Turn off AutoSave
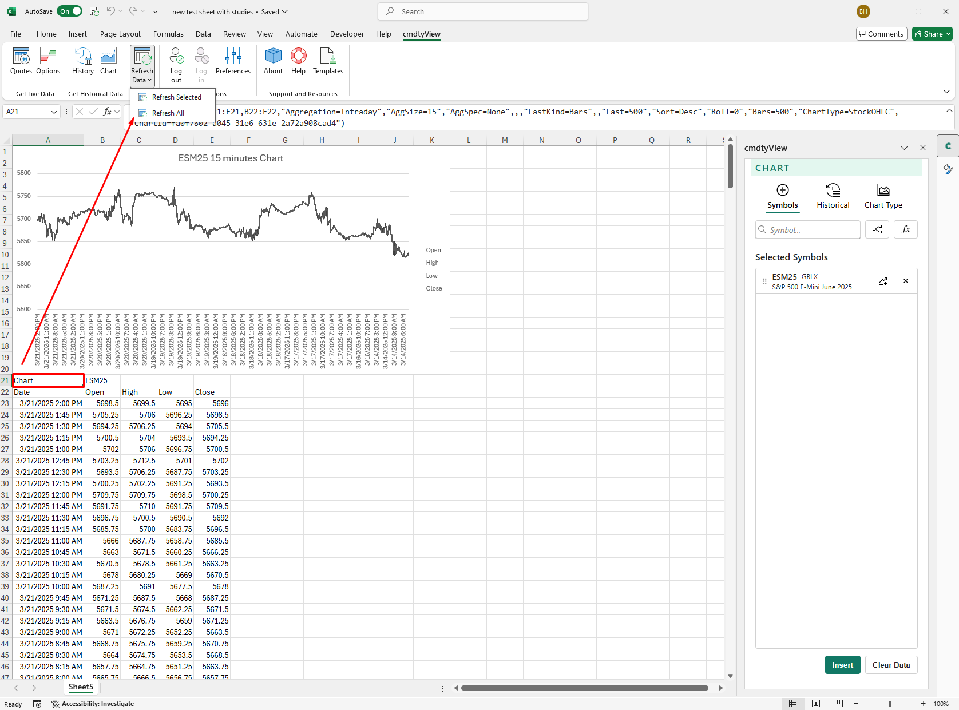This screenshot has width=959, height=710. click(69, 11)
